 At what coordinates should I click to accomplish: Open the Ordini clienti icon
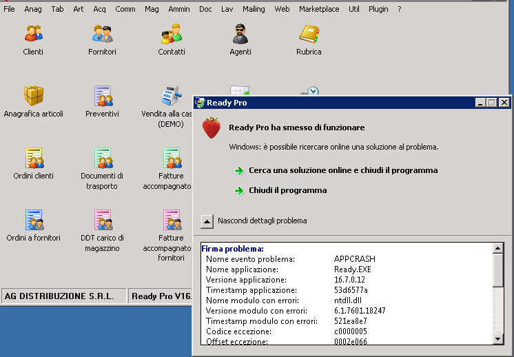point(34,158)
